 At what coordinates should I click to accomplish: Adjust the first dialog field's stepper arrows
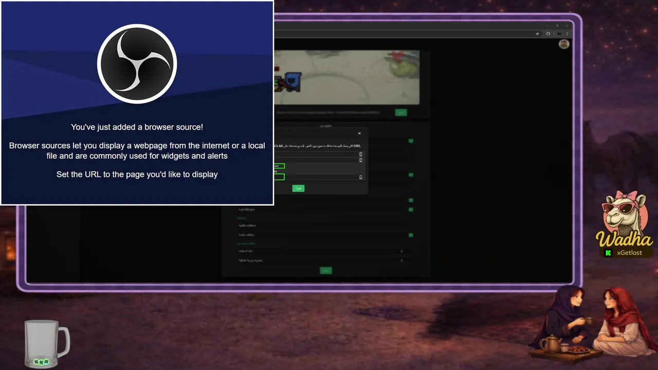(360, 154)
